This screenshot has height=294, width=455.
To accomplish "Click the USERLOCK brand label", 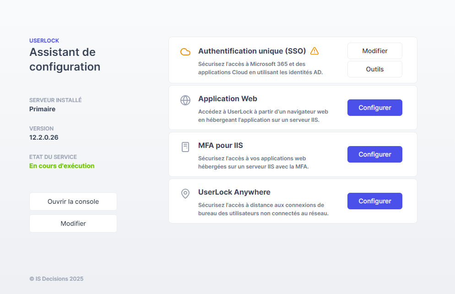I will [44, 41].
